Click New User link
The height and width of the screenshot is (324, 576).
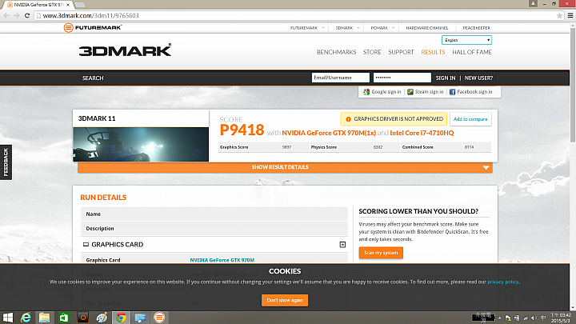(x=478, y=78)
